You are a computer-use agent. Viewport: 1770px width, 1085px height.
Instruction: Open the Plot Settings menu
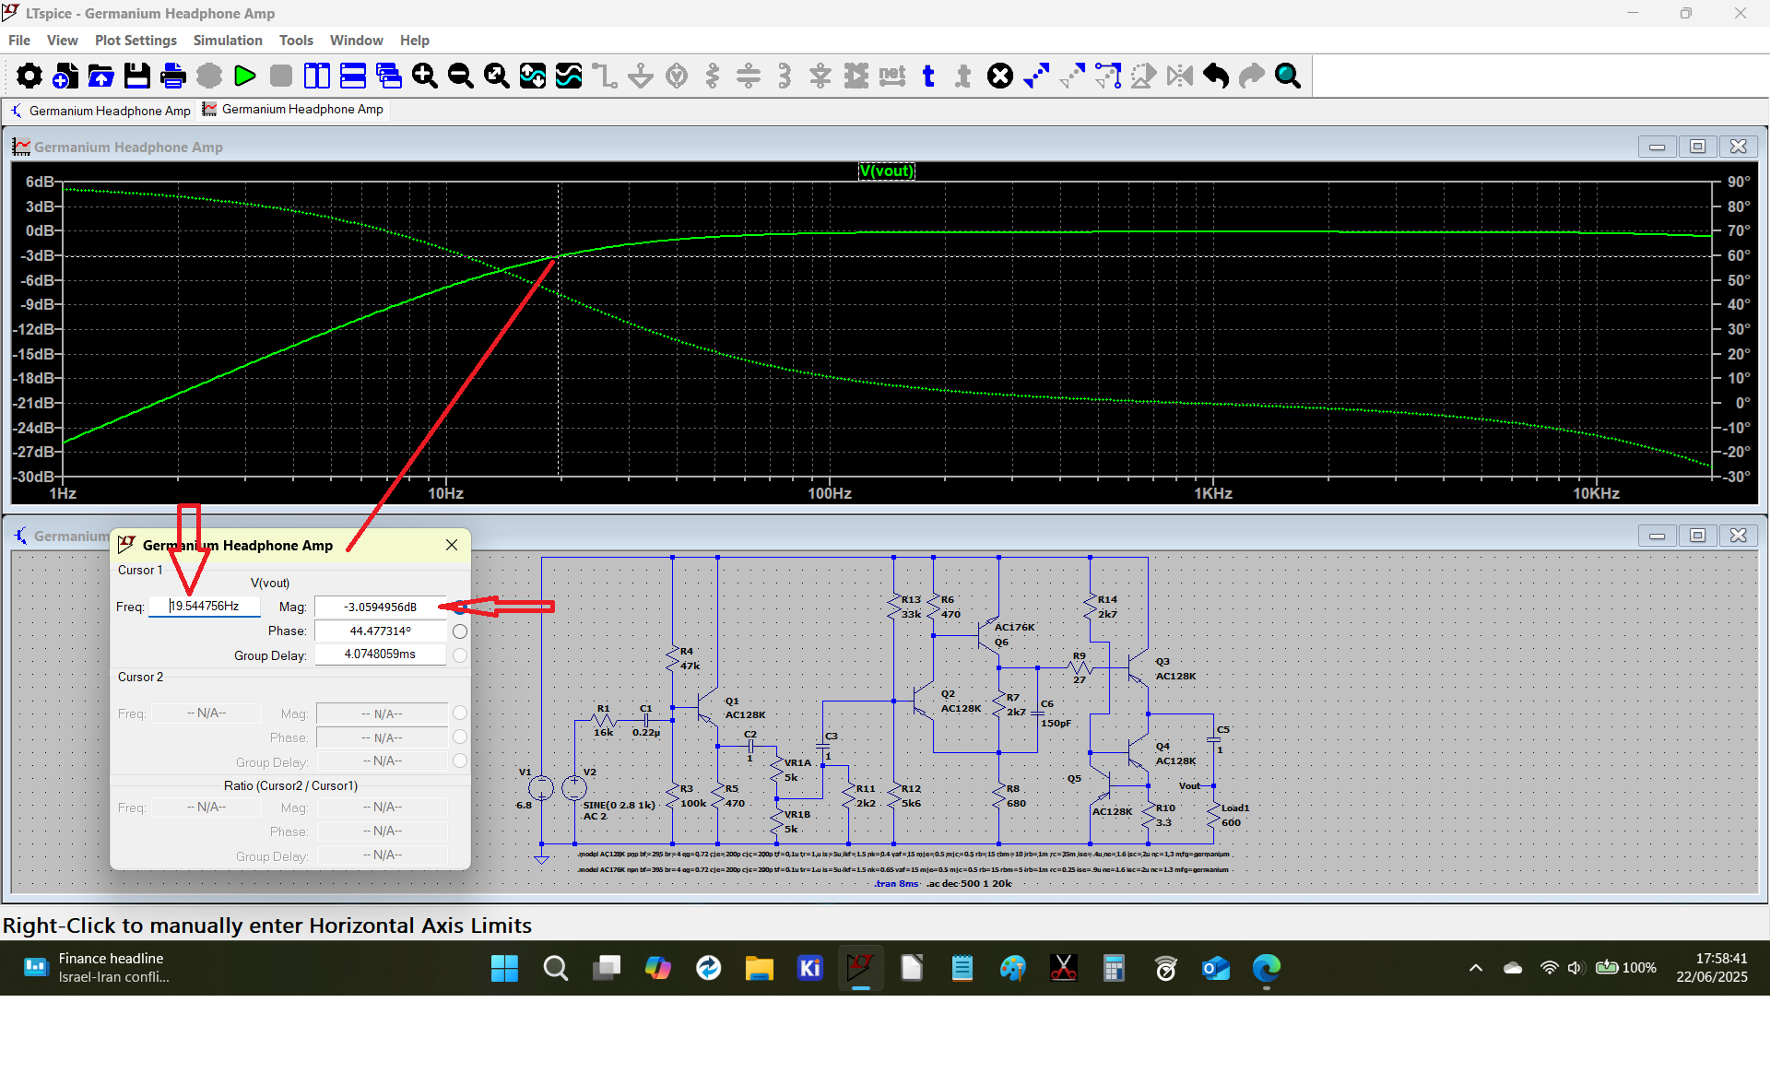tap(136, 41)
